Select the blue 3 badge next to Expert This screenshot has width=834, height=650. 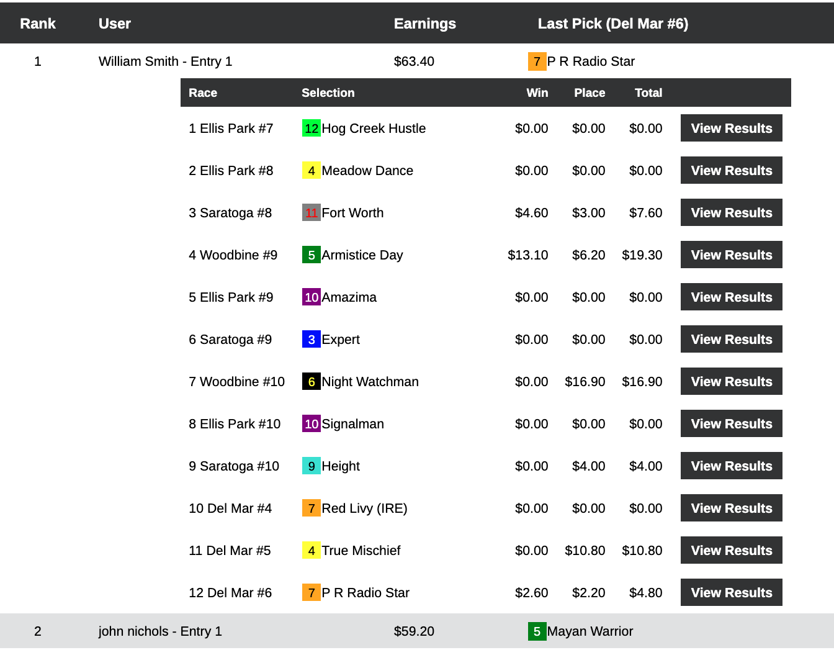(311, 340)
